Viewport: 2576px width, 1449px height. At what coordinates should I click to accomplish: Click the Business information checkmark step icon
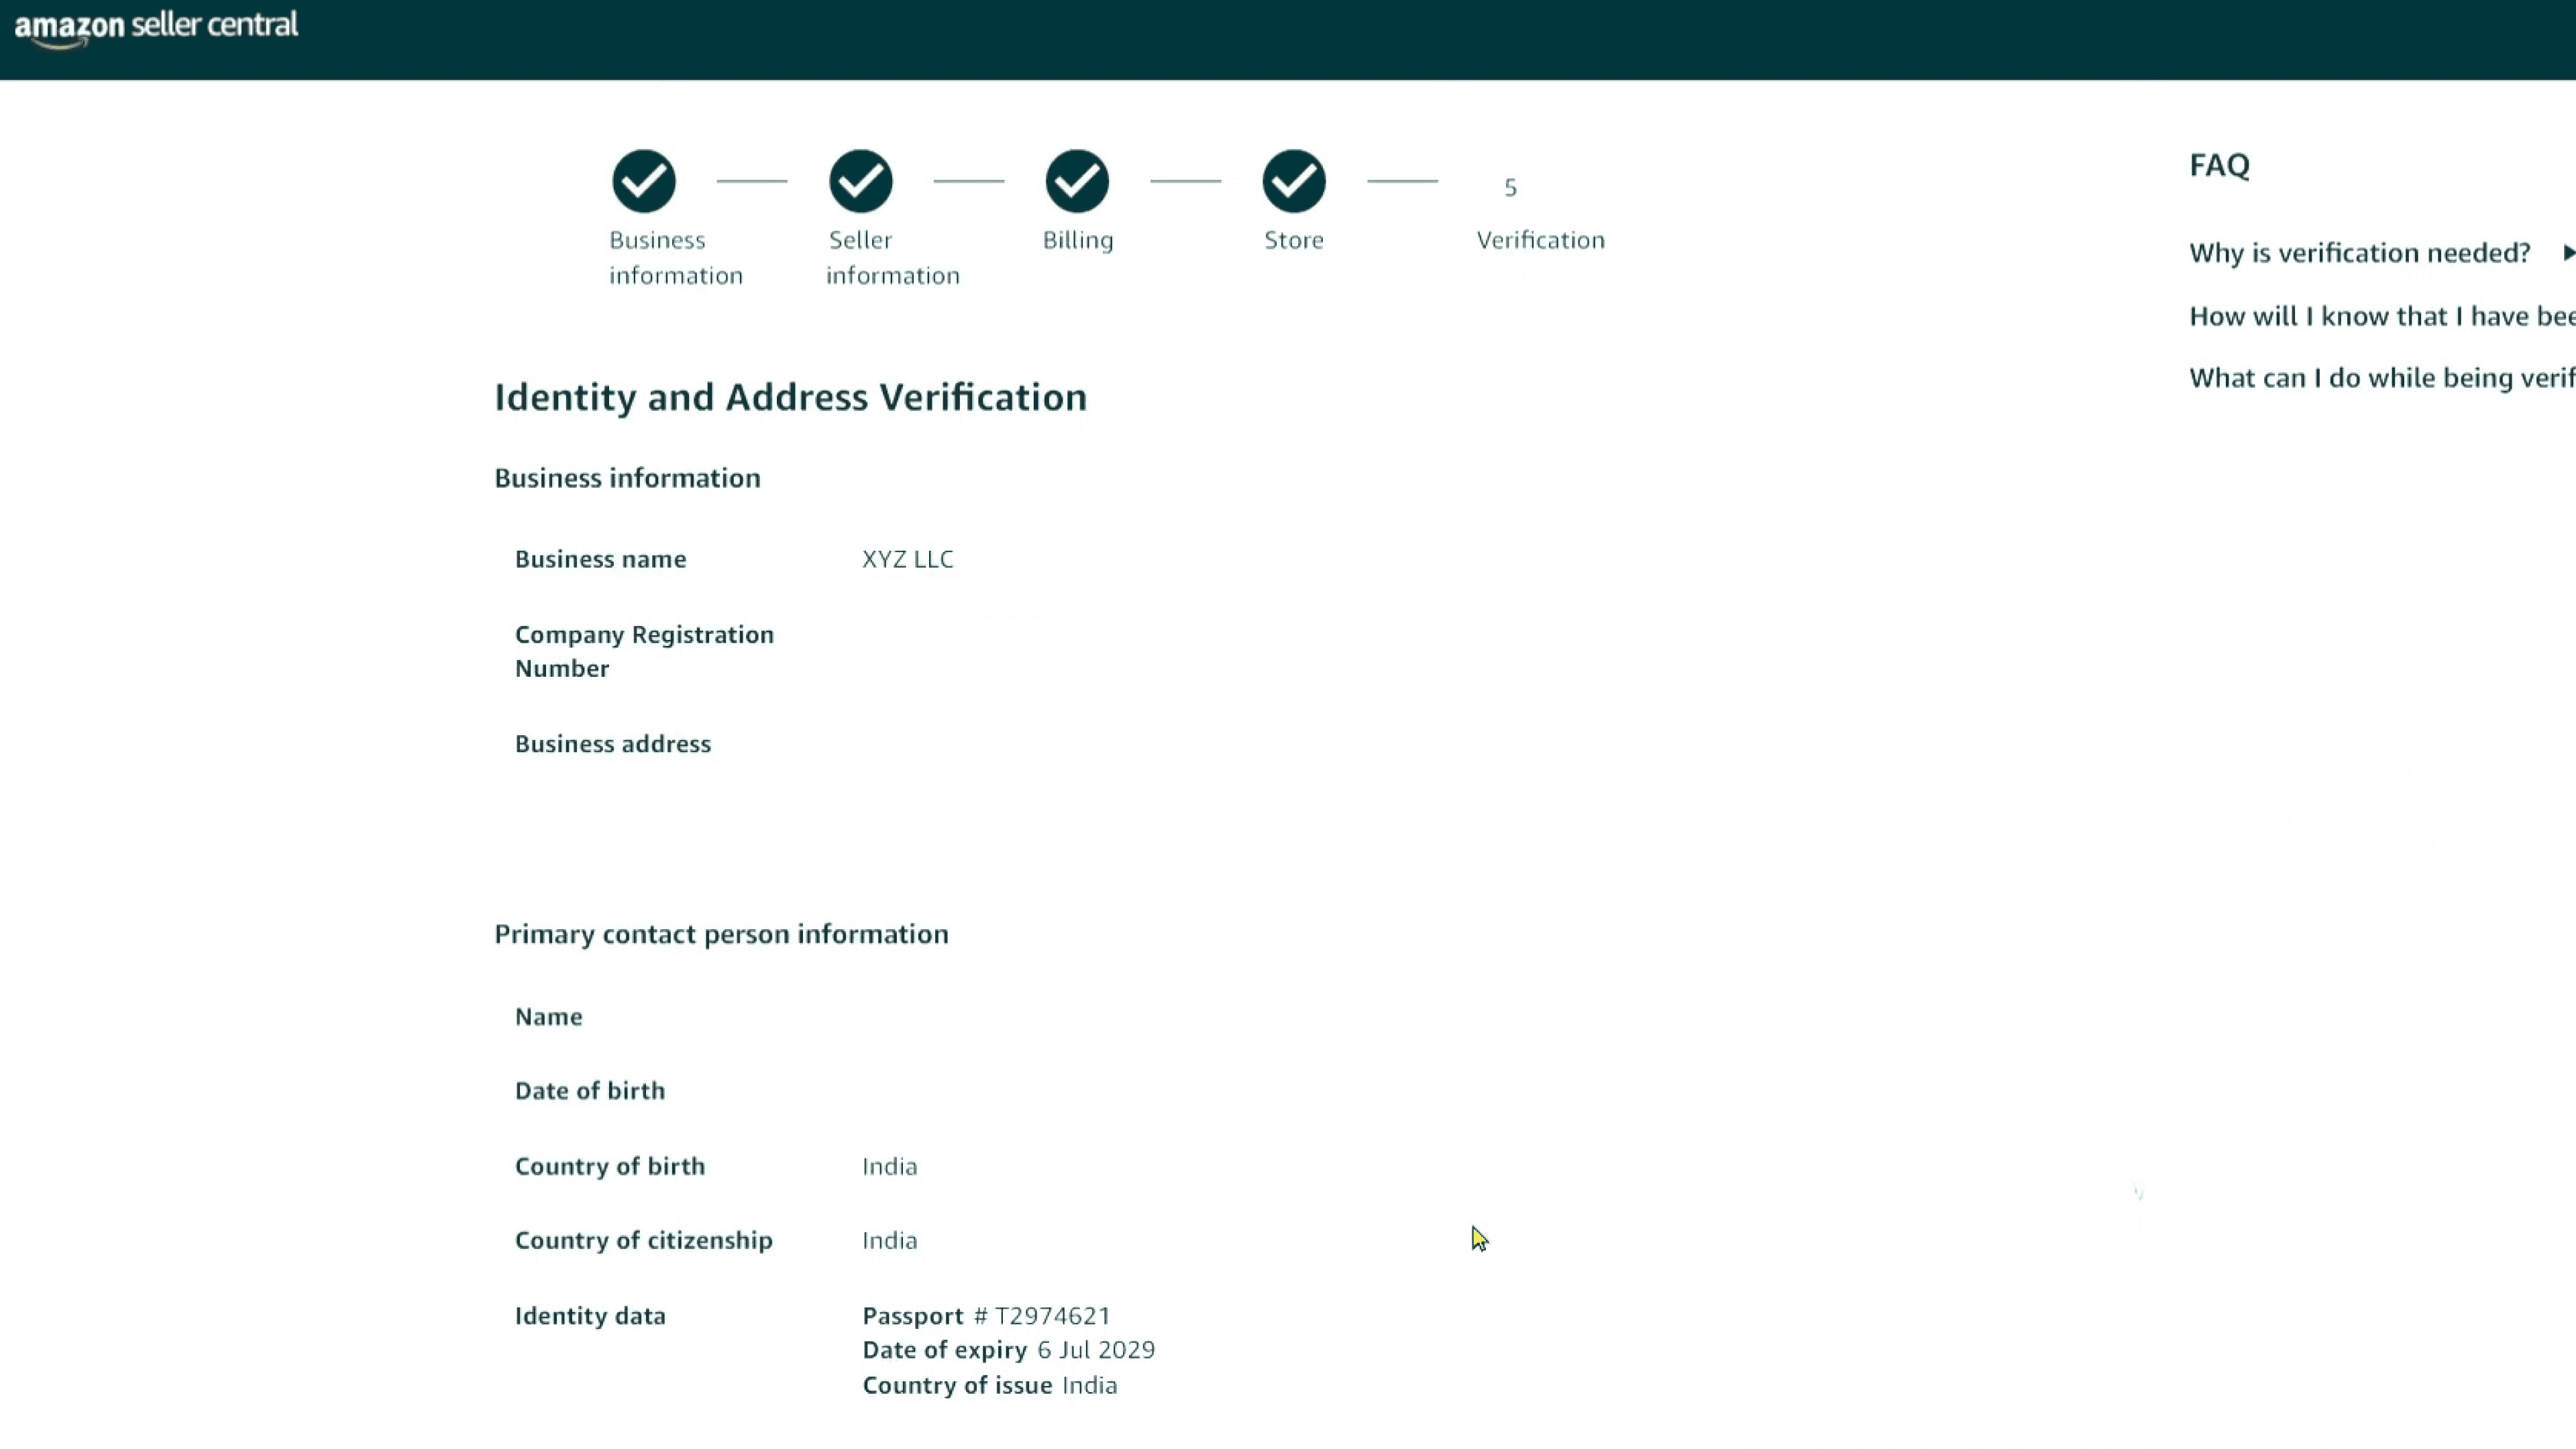click(x=644, y=181)
